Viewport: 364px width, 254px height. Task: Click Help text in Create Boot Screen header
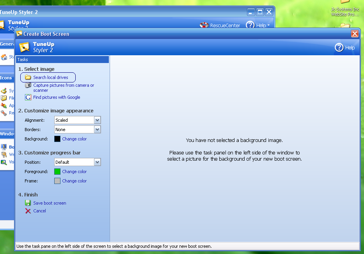pyautogui.click(x=350, y=48)
